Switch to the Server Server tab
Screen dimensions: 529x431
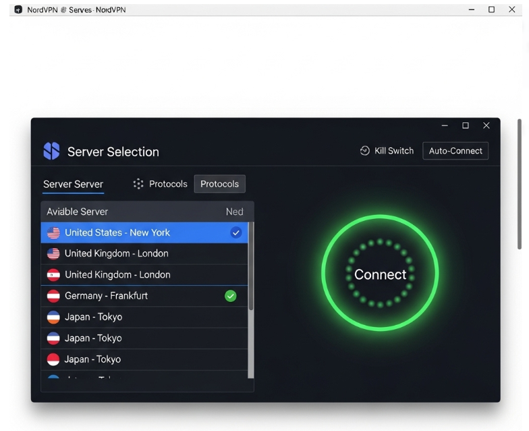point(73,184)
